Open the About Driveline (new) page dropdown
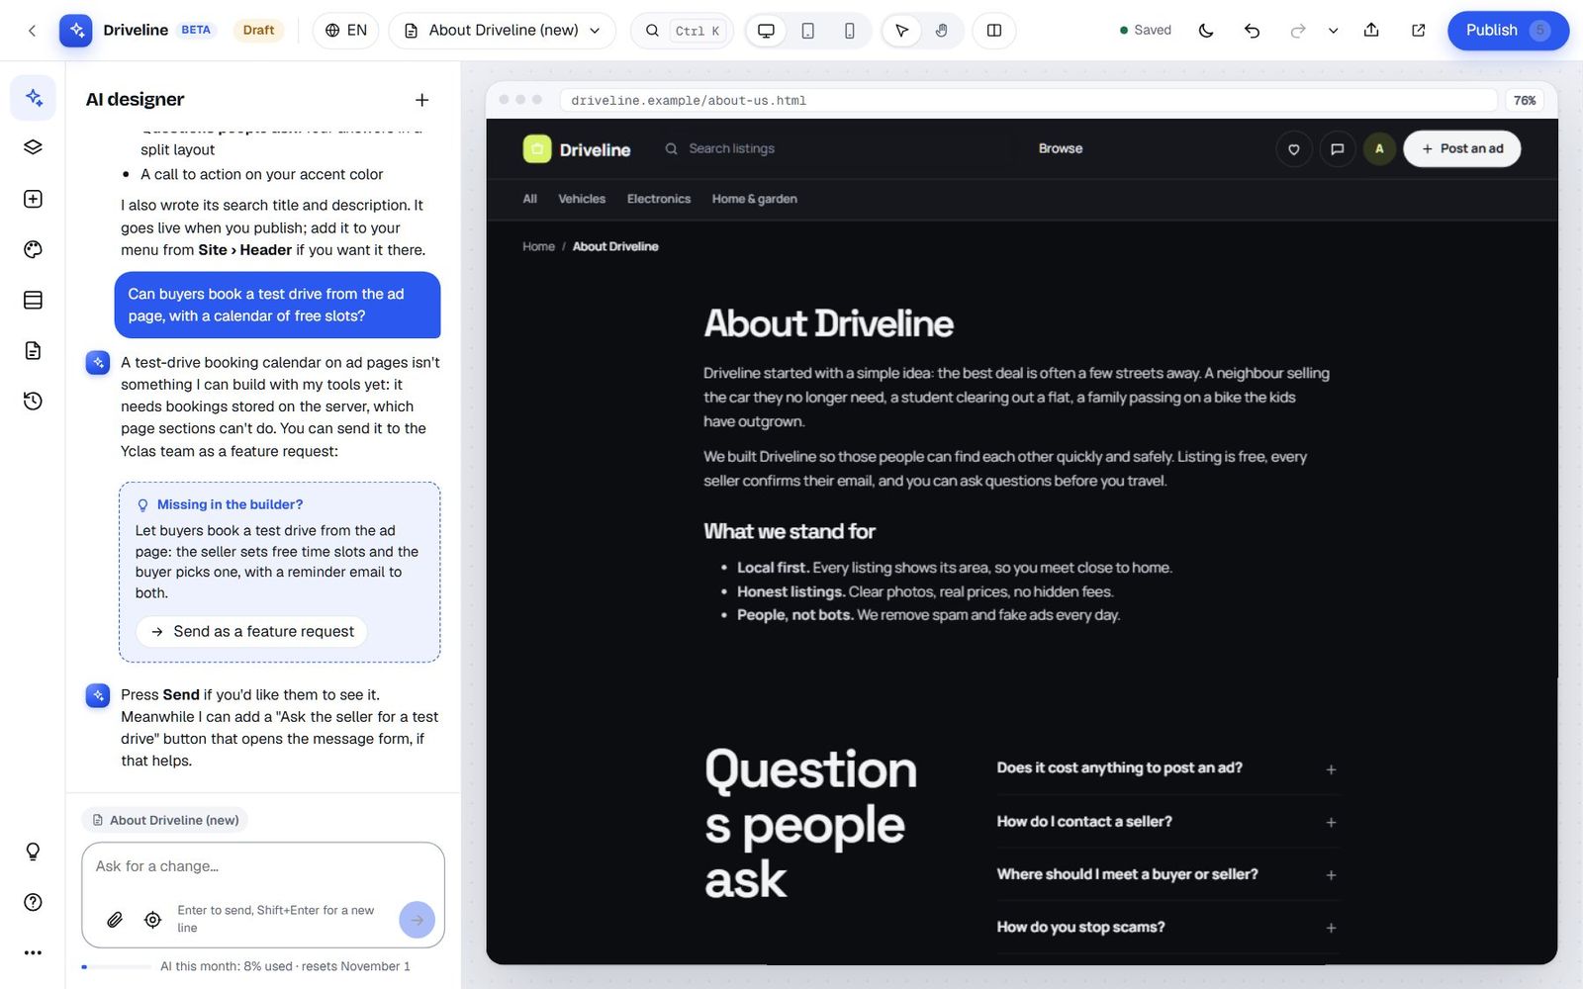Viewport: 1583px width, 989px height. point(502,31)
